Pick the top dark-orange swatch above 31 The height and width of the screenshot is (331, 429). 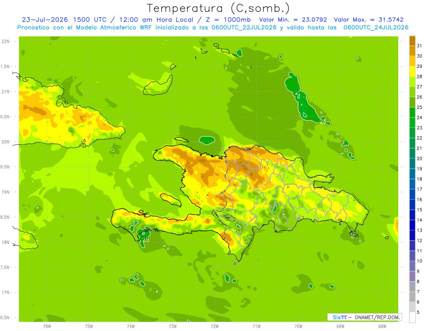click(x=412, y=40)
